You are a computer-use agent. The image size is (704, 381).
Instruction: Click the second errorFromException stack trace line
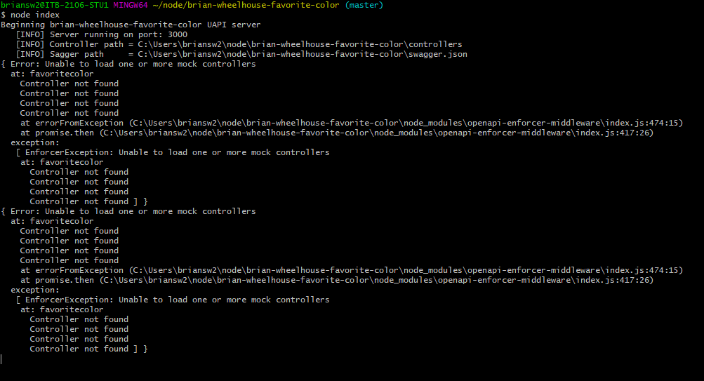click(x=352, y=270)
